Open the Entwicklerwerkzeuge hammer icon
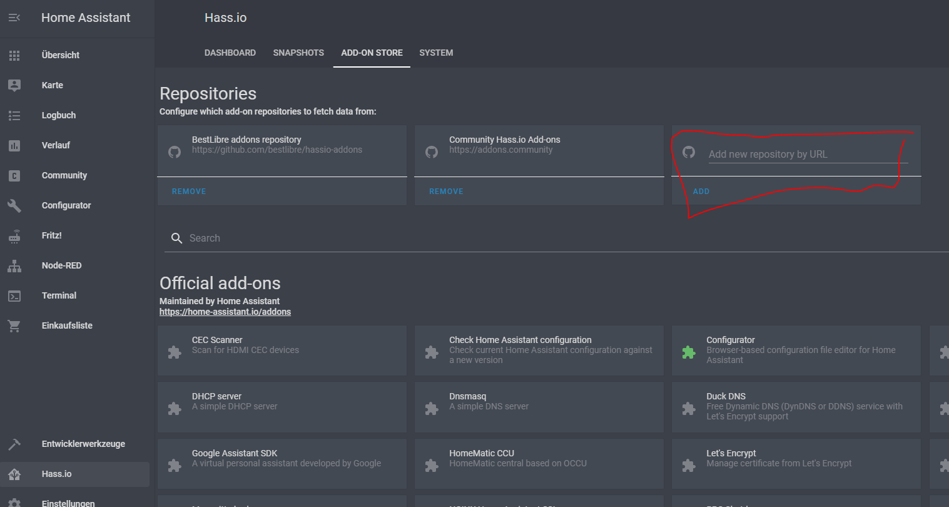 pyautogui.click(x=14, y=444)
